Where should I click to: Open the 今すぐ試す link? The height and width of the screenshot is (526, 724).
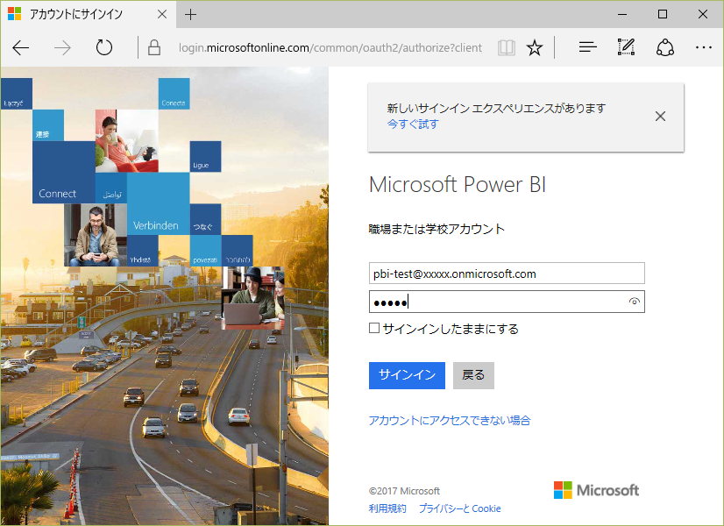pyautogui.click(x=413, y=124)
